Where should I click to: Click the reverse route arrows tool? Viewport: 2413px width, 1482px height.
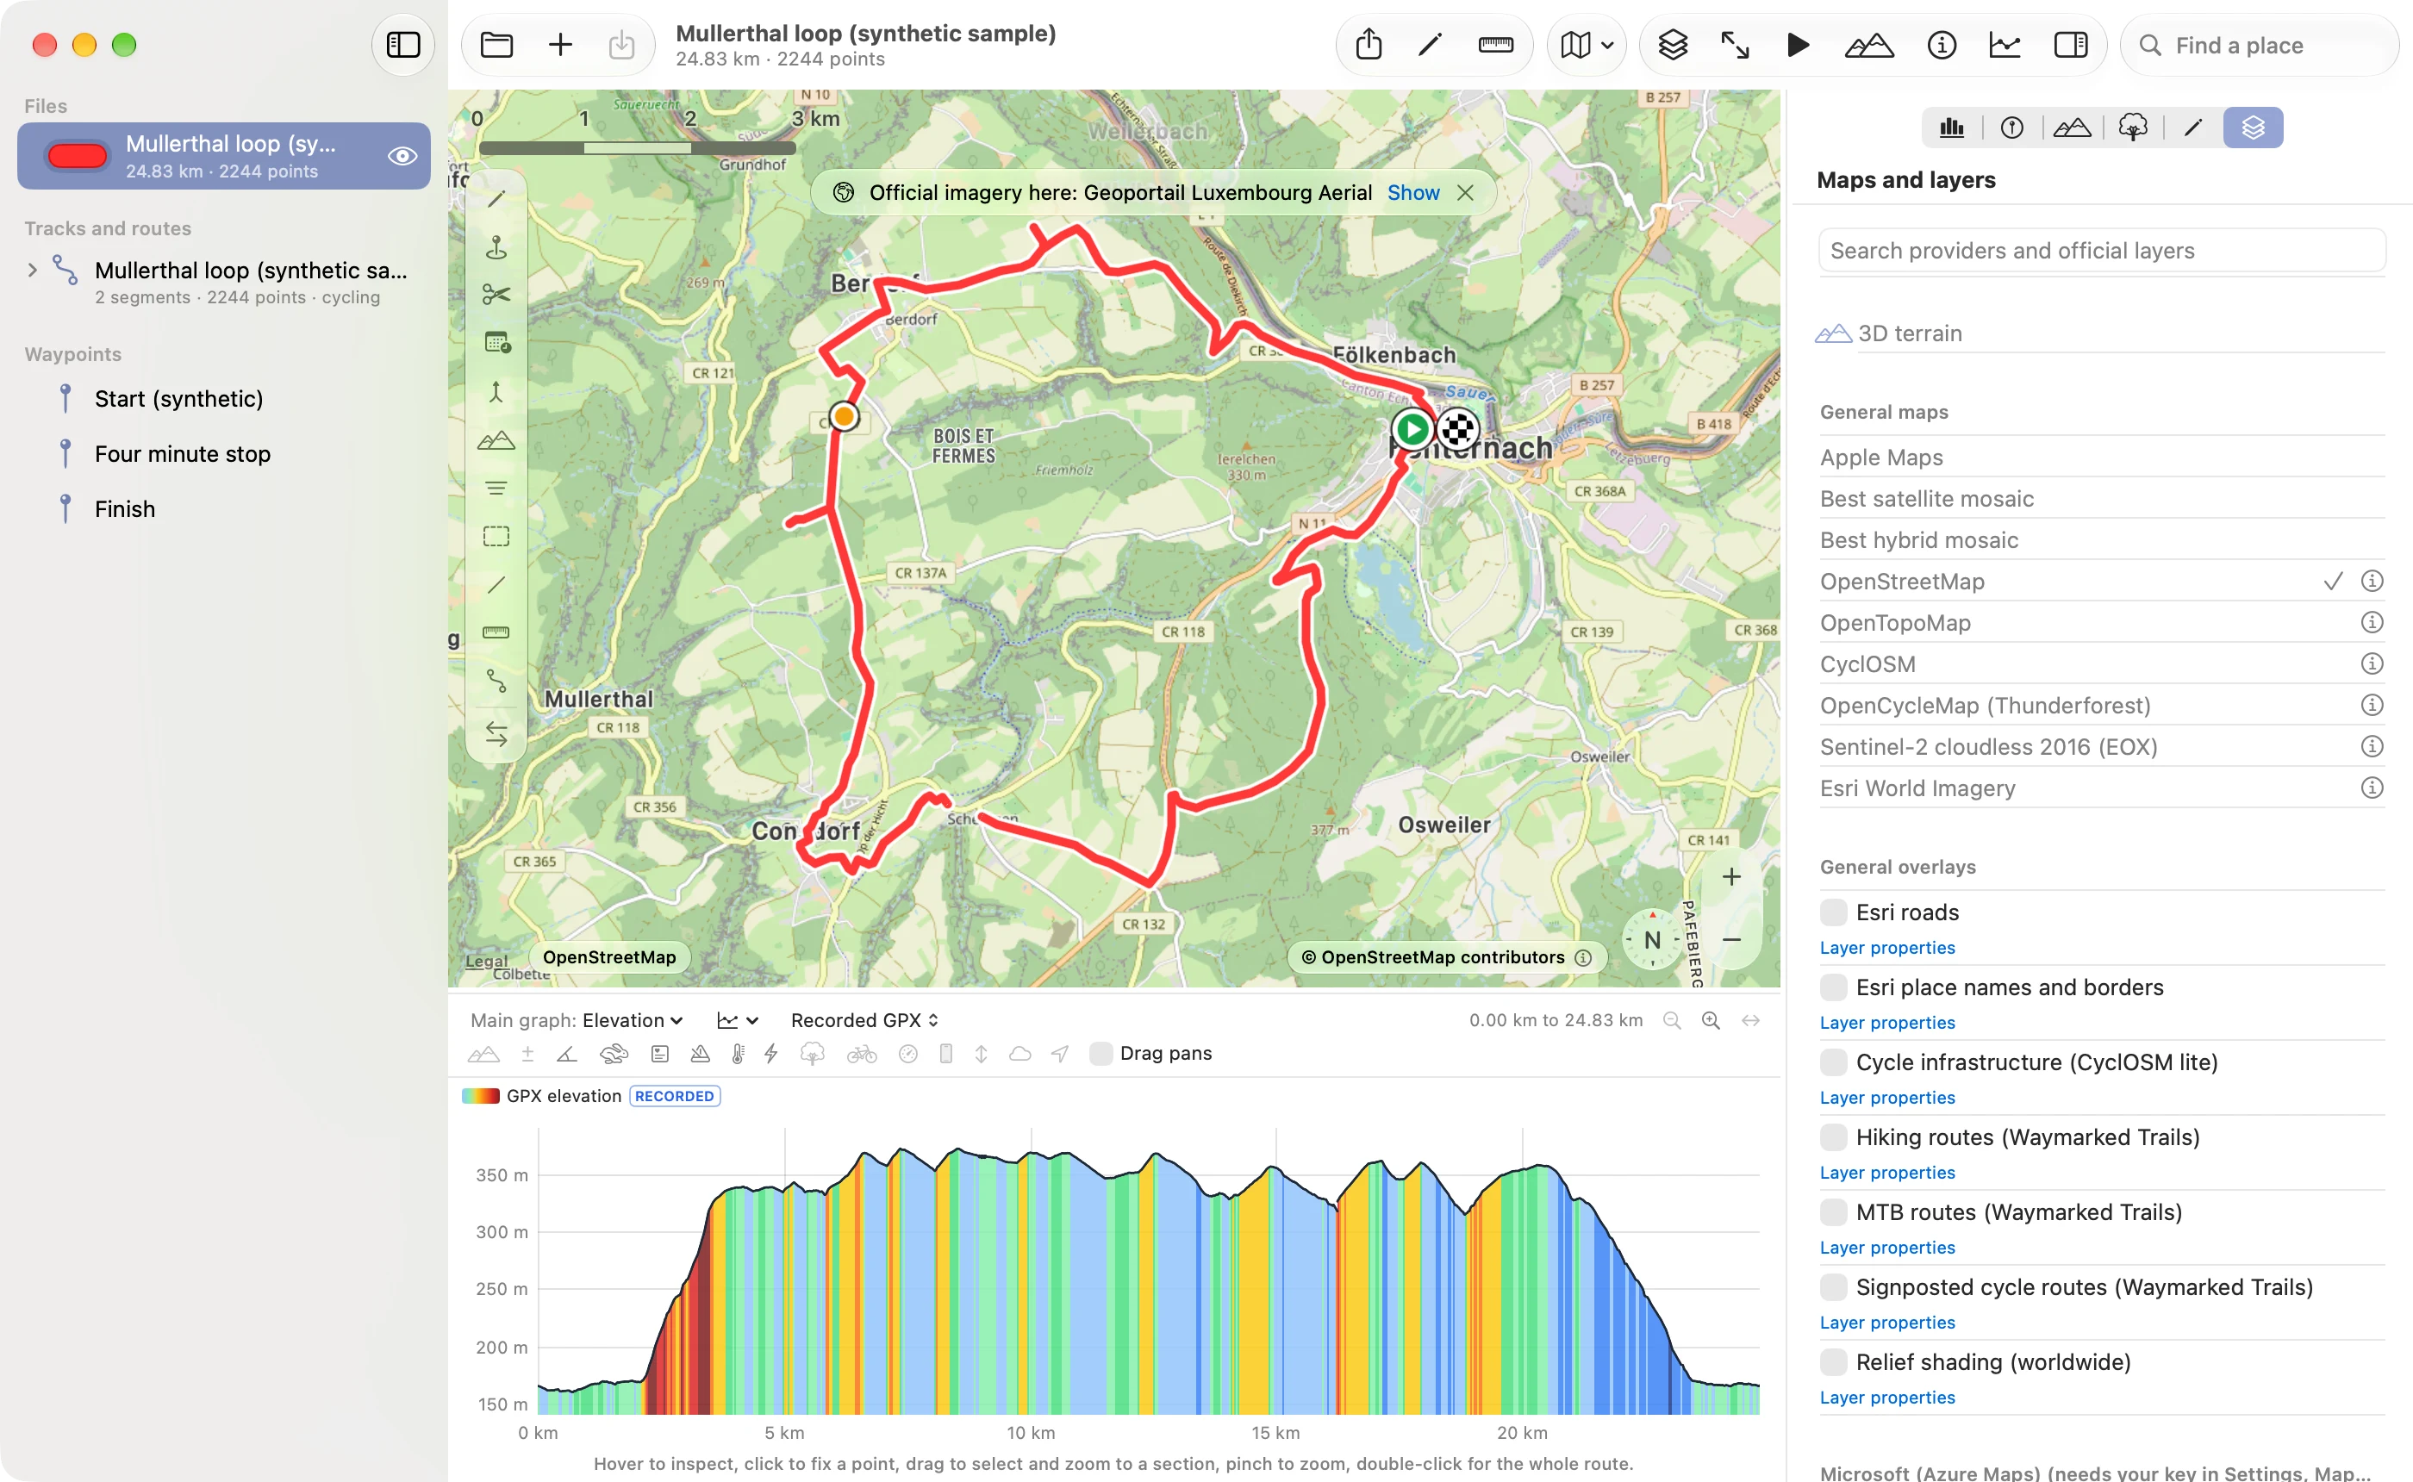(496, 733)
